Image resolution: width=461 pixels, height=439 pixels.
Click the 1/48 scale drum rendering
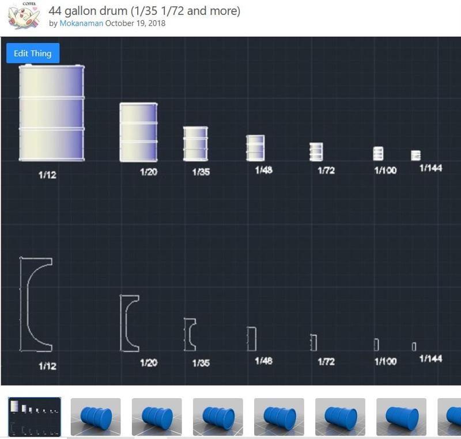(x=255, y=148)
